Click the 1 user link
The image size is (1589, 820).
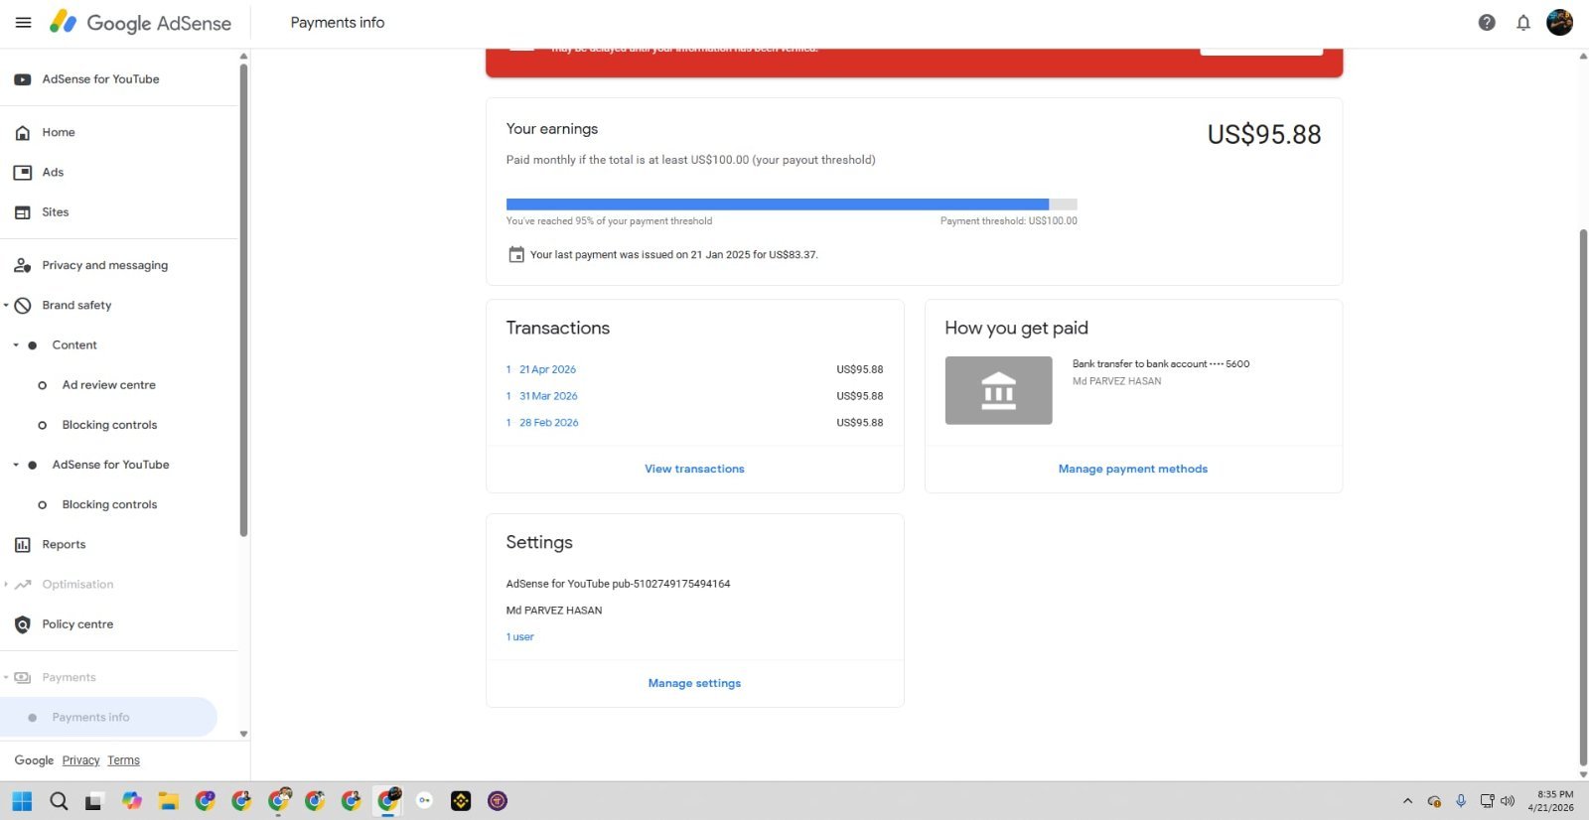[519, 637]
